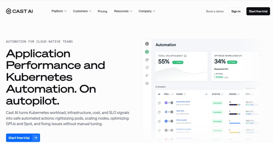Screen dimensions: 273x143
Task: Click the Cast AI logo in dashboard sidebar
Action: [x=147, y=44]
